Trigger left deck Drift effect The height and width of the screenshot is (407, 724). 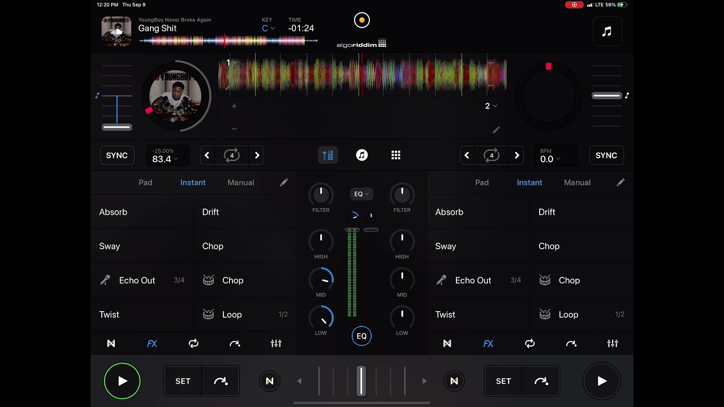coord(245,212)
